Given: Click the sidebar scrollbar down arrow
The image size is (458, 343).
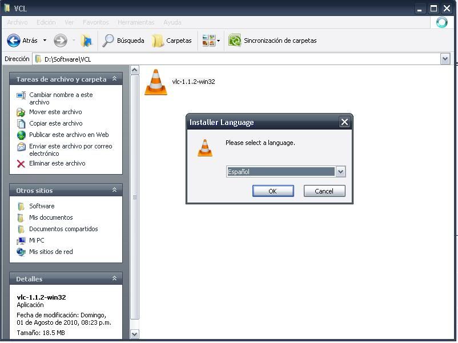Looking at the screenshot, I should tap(135, 334).
